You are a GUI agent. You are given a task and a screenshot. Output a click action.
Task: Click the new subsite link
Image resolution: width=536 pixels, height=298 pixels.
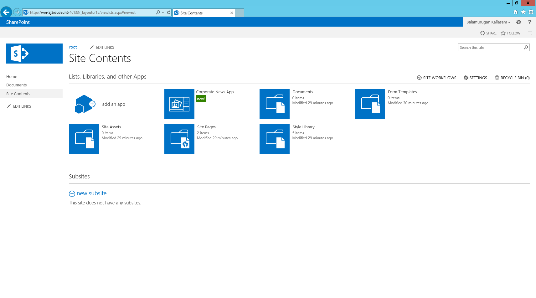(x=91, y=193)
